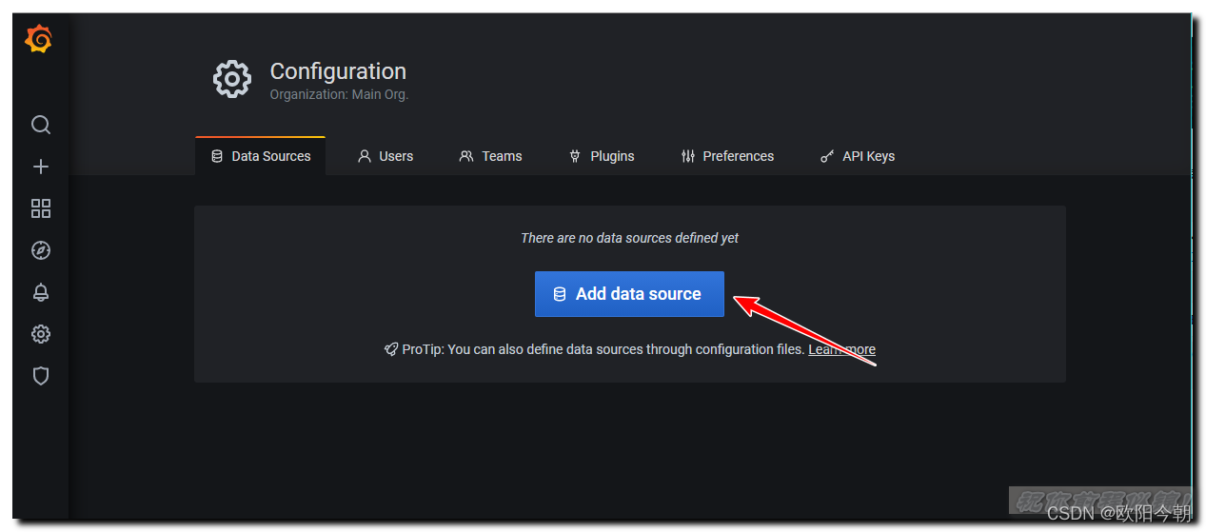Switch to the Preferences tab

pos(728,156)
